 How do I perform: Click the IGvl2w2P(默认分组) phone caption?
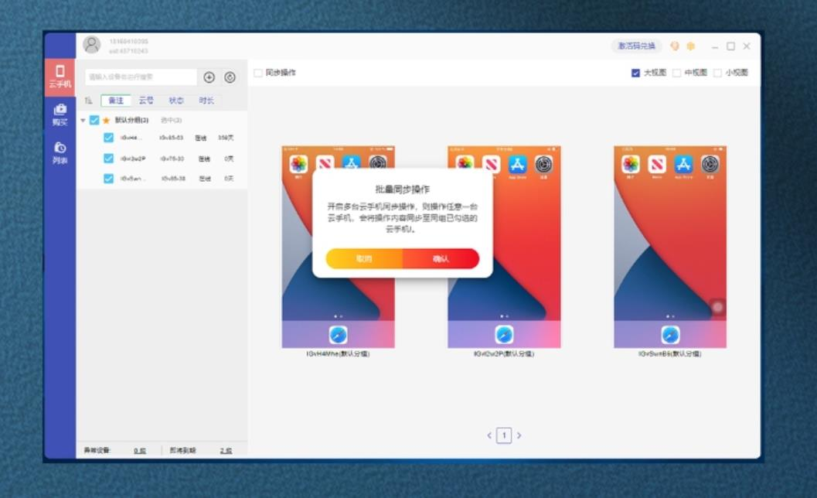click(x=504, y=354)
